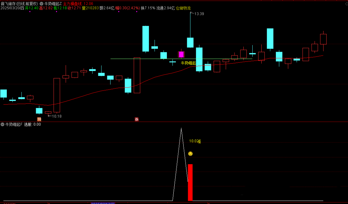Click the 仓储物流 sector link
This screenshot has height=204, width=348.
pos(183,8)
